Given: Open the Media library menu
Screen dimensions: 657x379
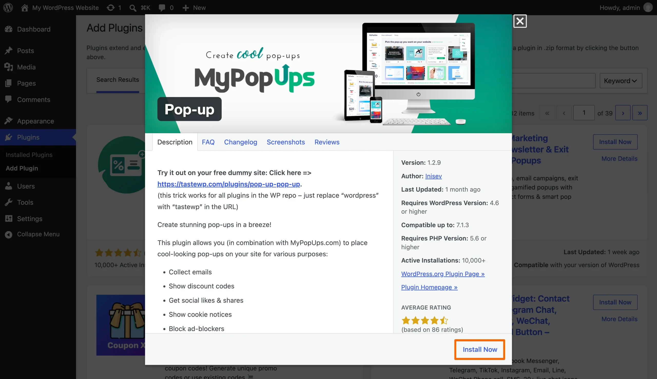Looking at the screenshot, I should [x=38, y=67].
